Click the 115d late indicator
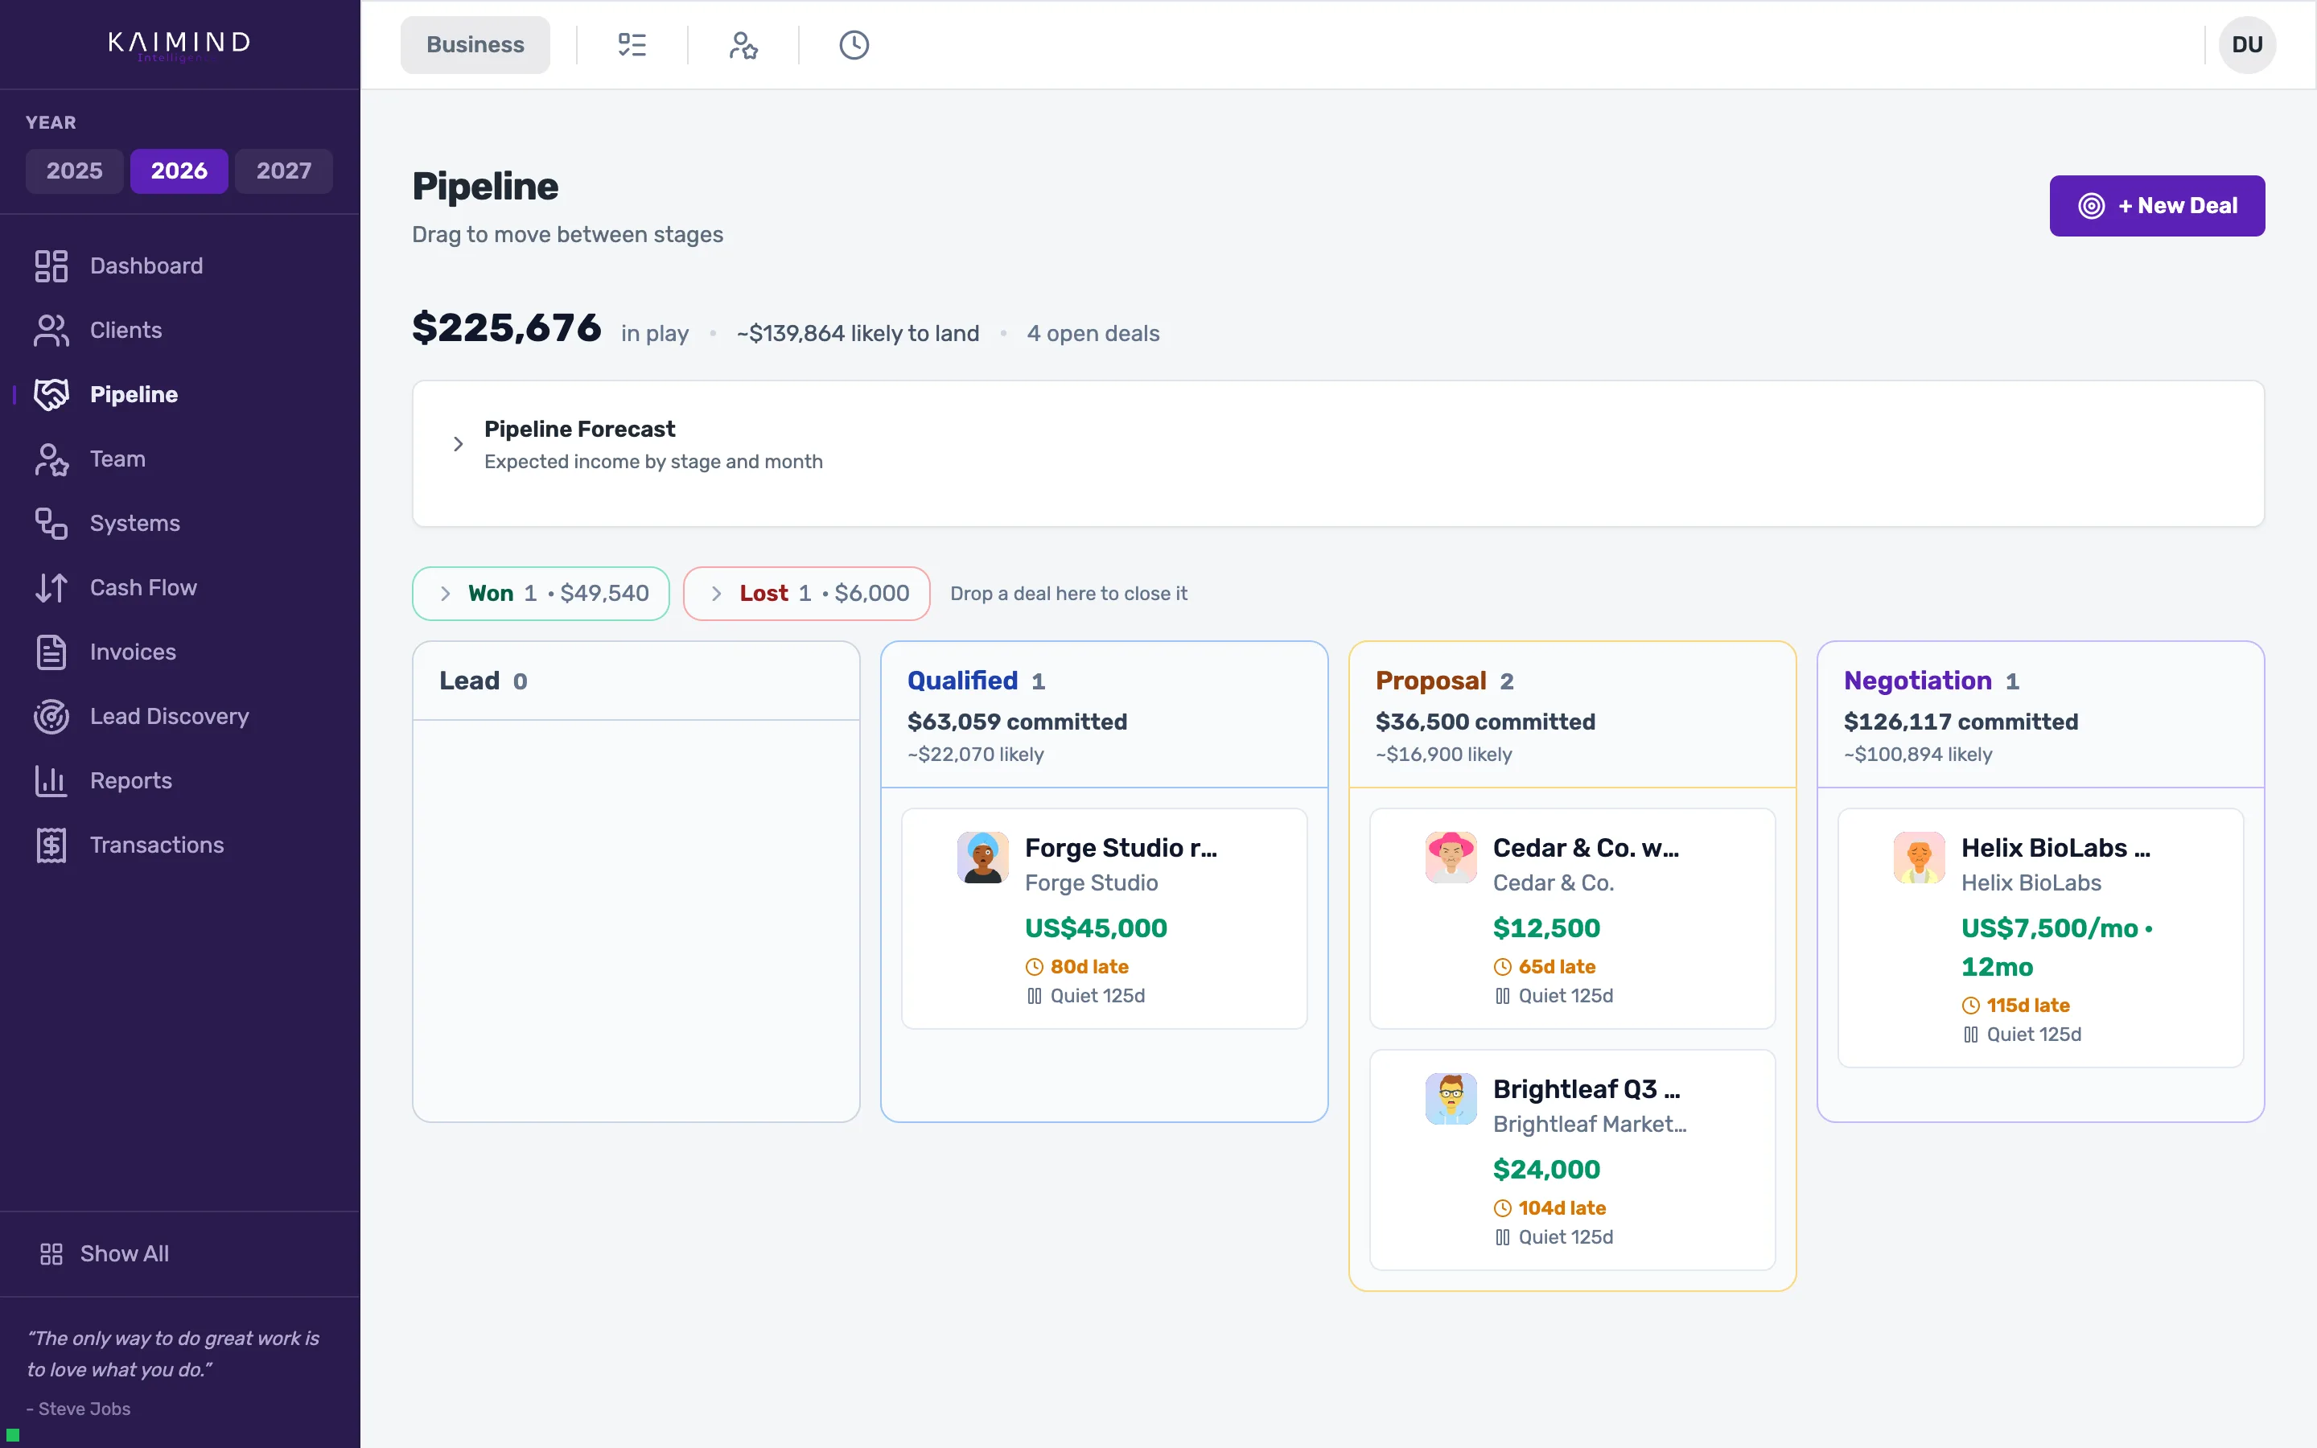 2015,1005
